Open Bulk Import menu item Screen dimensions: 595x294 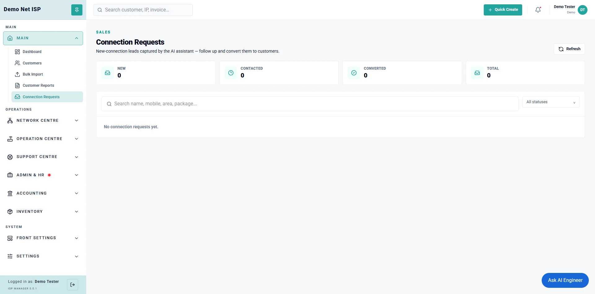click(47, 74)
